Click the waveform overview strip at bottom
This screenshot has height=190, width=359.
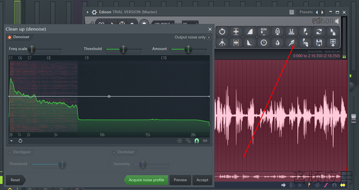[x=281, y=177]
